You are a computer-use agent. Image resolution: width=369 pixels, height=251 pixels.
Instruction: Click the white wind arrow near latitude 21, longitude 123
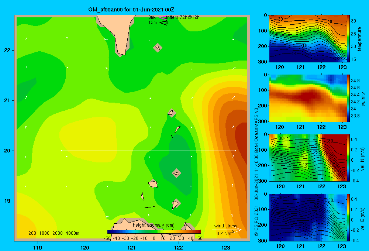pyautogui.click(x=234, y=97)
